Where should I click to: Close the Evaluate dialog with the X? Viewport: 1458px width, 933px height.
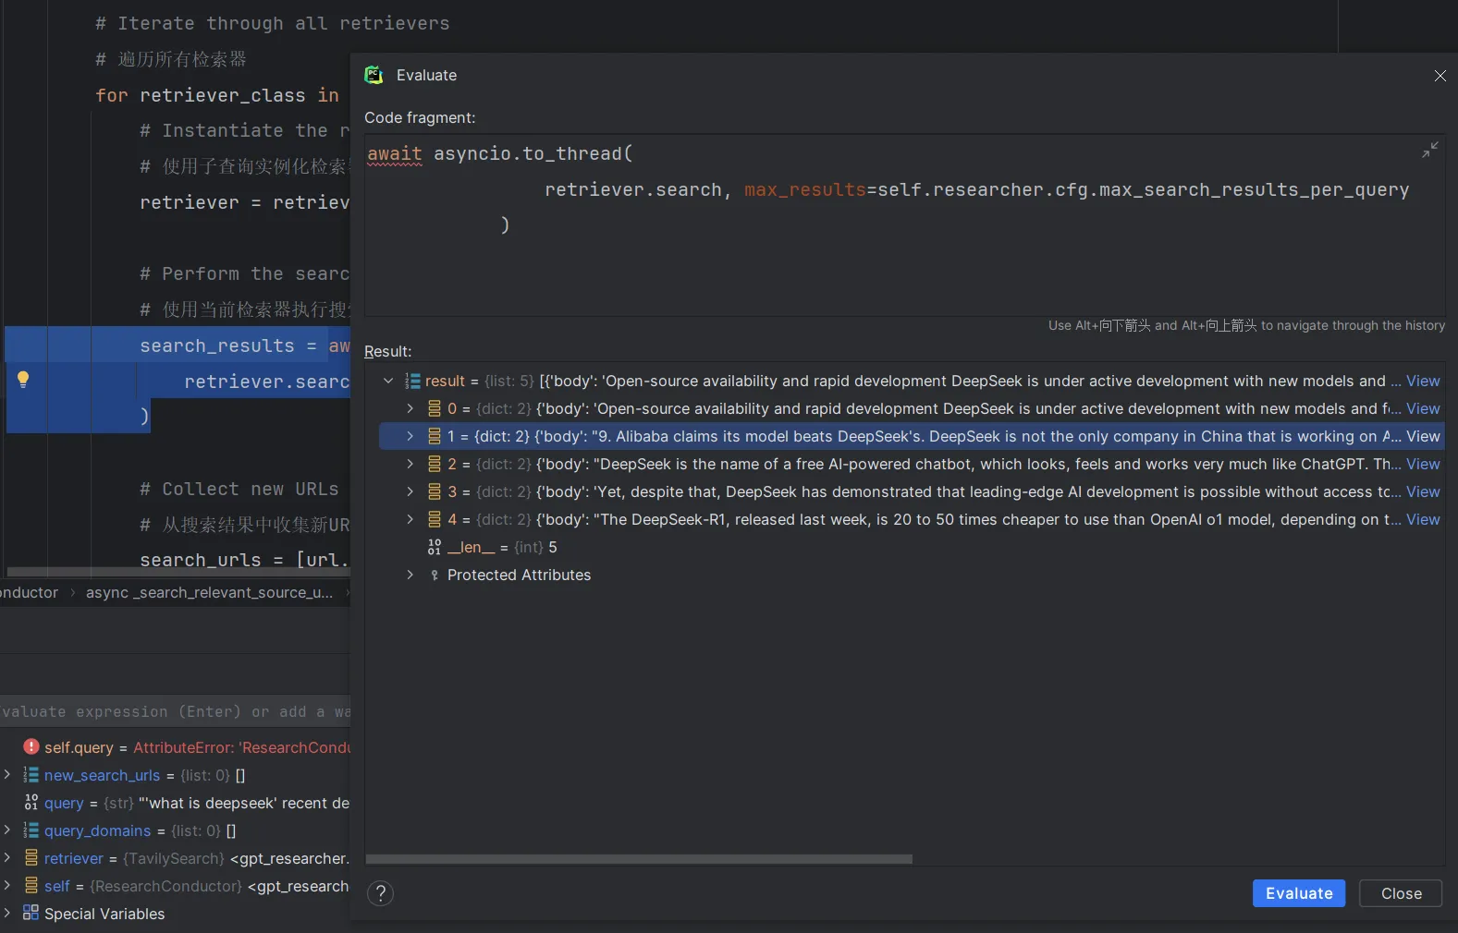(1440, 76)
